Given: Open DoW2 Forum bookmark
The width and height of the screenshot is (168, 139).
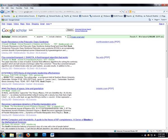Looking at the screenshot, I should (x=117, y=16).
